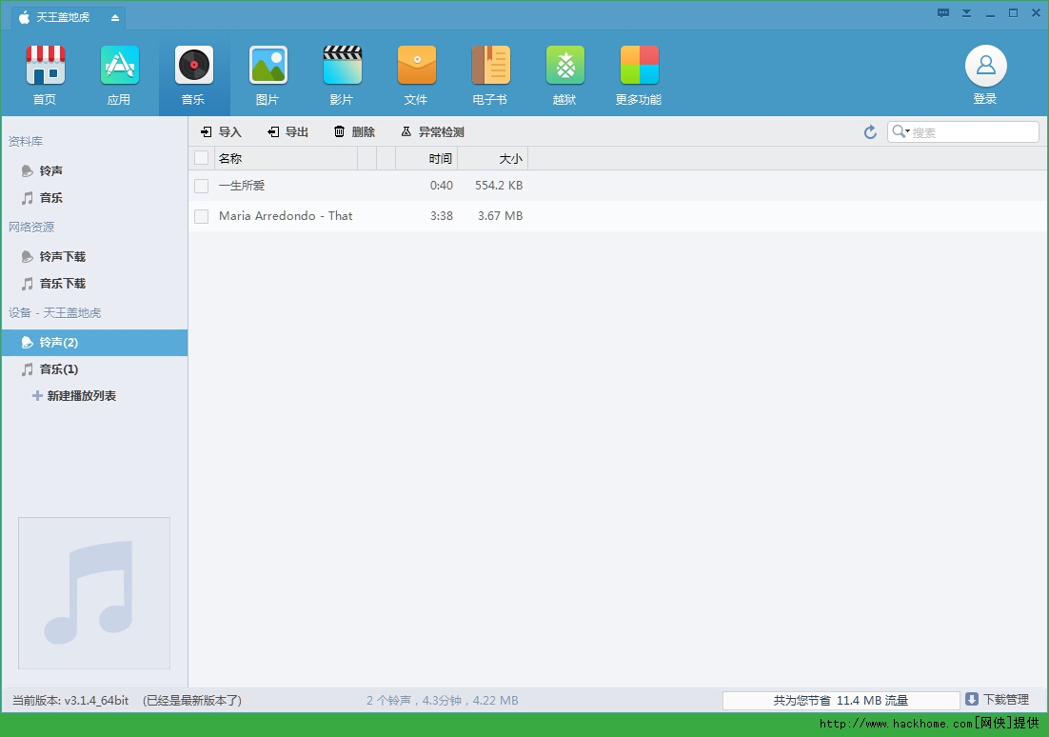Screen dimensions: 1049x737
Task: Click the refresh icon beside search box
Action: [x=870, y=132]
